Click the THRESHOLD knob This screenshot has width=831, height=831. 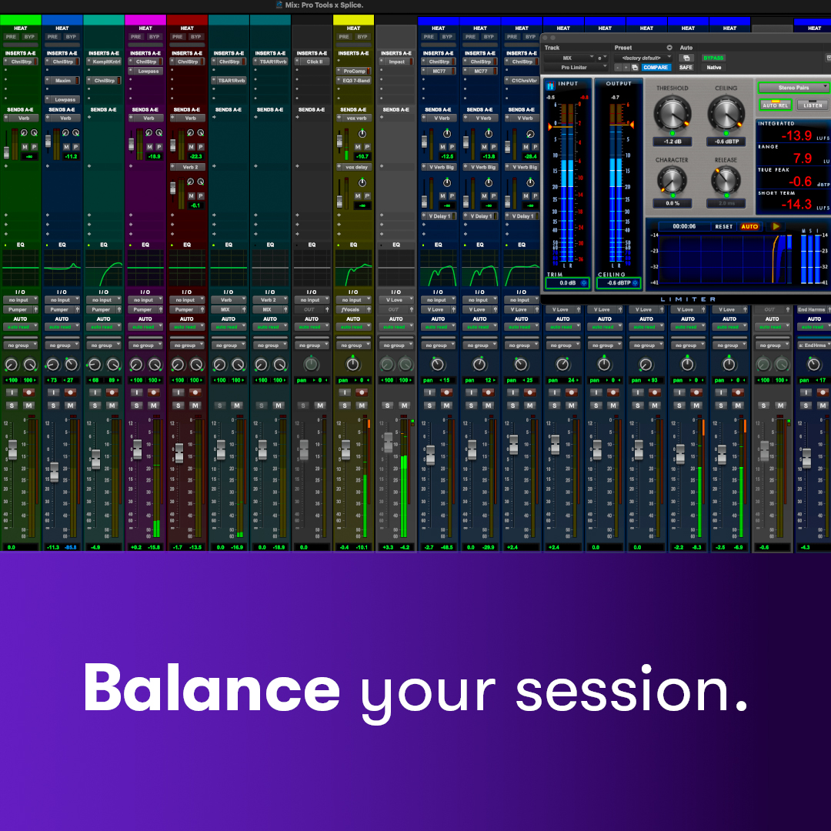(x=672, y=113)
